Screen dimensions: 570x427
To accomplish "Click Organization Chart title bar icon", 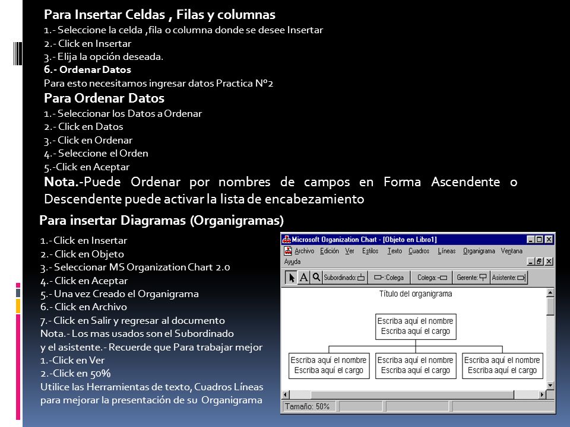I will (x=286, y=239).
